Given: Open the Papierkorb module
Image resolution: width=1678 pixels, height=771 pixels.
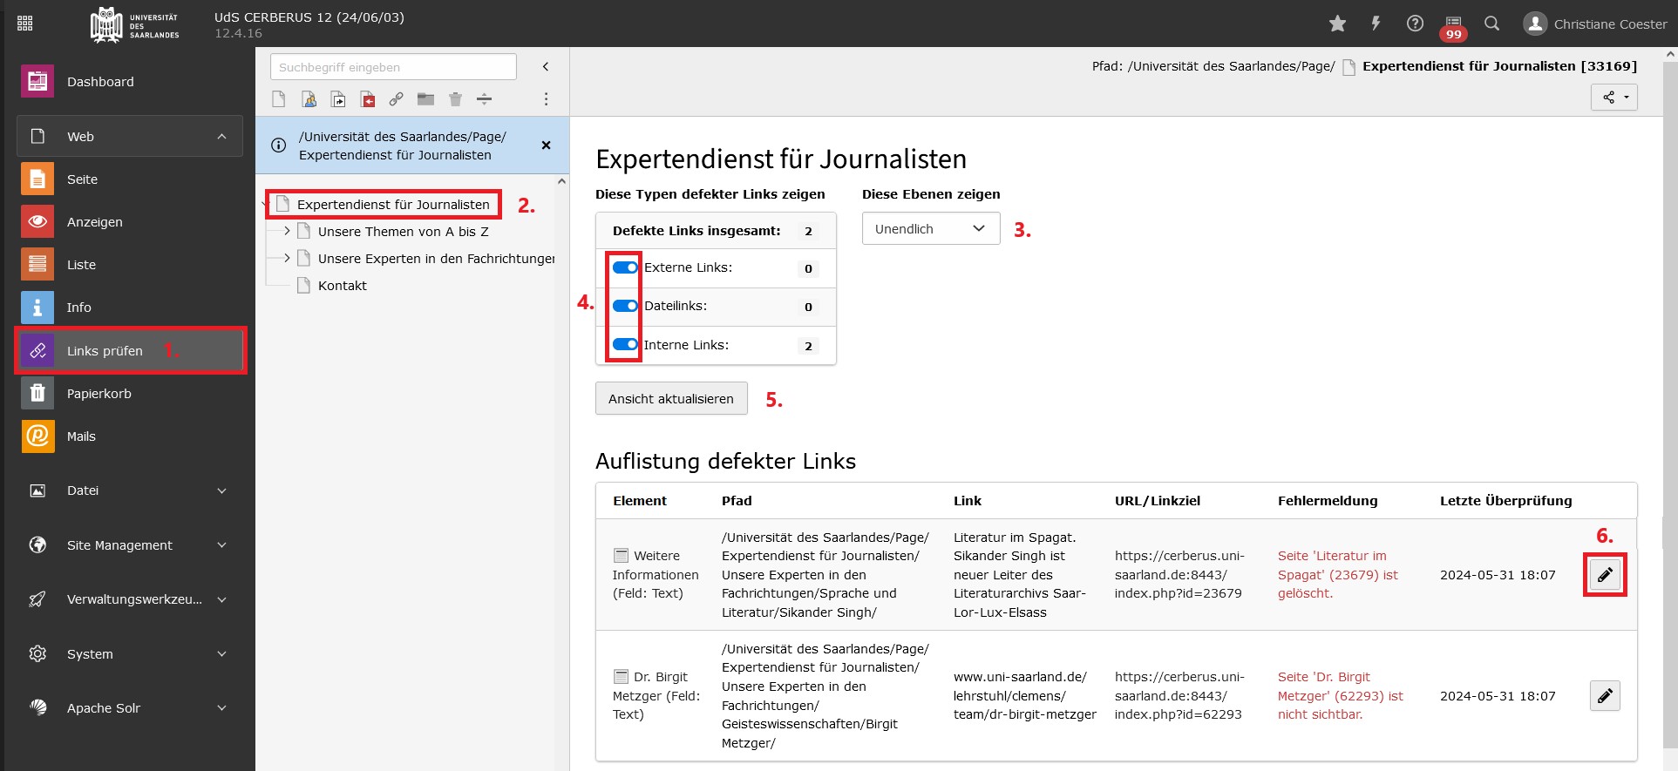Looking at the screenshot, I should [130, 394].
